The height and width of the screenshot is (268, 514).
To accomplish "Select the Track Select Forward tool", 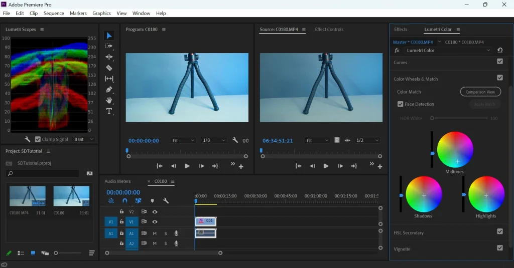I will tap(109, 46).
